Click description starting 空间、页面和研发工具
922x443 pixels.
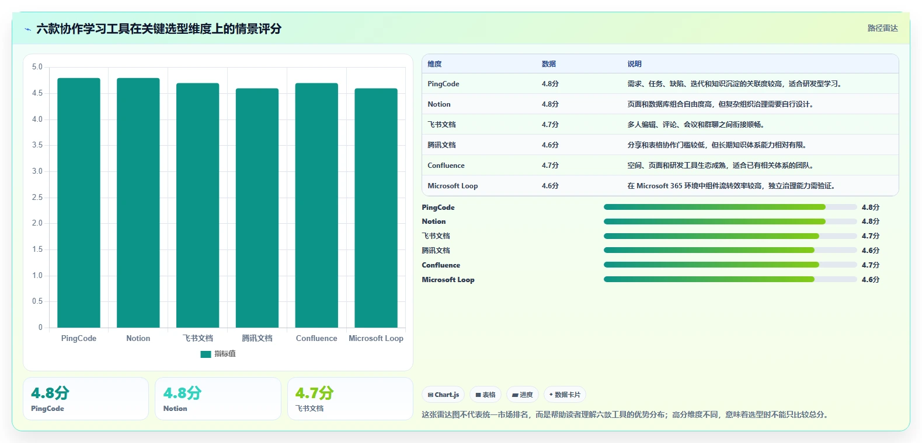coord(721,166)
